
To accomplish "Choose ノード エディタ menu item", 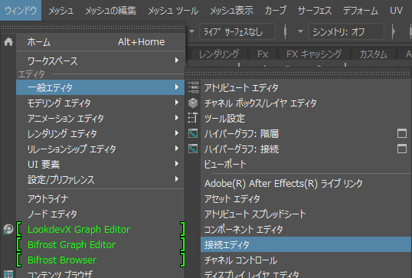I will (100, 214).
